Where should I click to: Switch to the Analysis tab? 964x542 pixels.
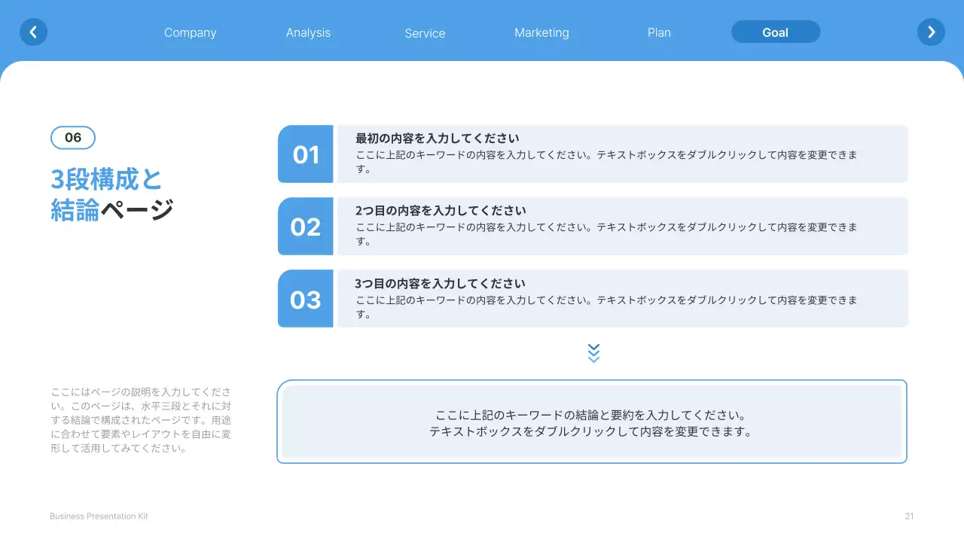[x=308, y=32]
